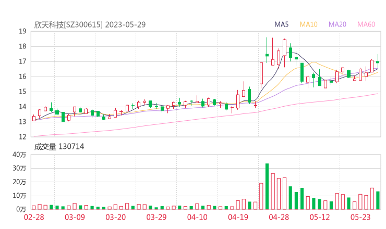386x229 pixels.
Task: Click the 30万 volume axis label
Action: point(19,168)
